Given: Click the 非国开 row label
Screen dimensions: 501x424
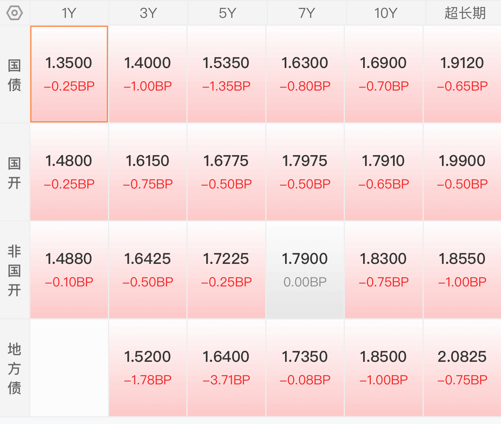Looking at the screenshot, I should click(14, 270).
